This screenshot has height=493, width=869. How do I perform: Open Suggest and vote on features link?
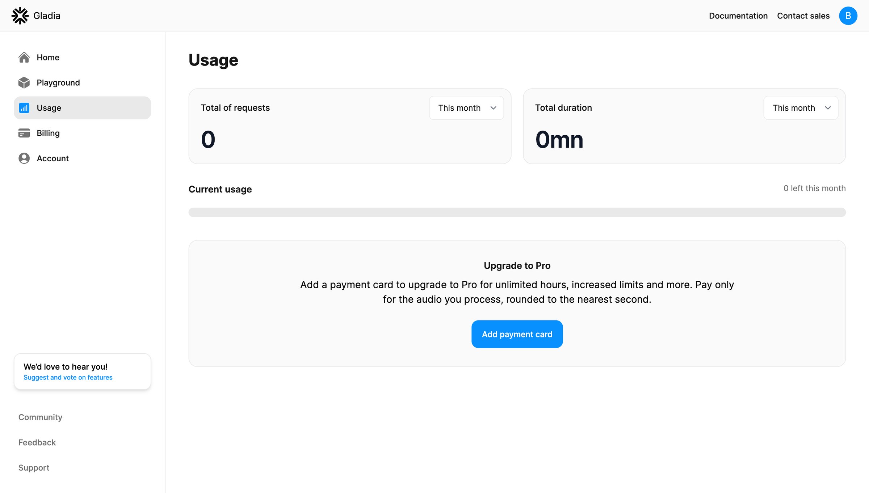tap(68, 377)
